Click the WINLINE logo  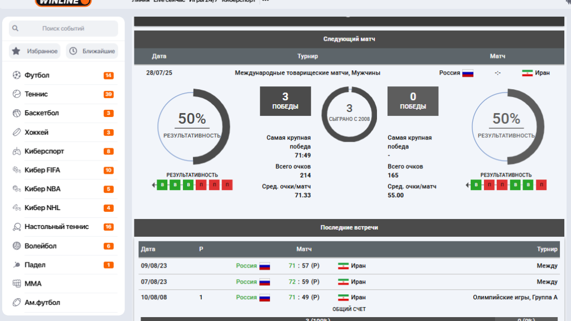coord(63,2)
